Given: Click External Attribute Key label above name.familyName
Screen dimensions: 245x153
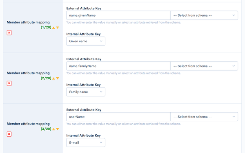Looking at the screenshot, I should (84, 59).
